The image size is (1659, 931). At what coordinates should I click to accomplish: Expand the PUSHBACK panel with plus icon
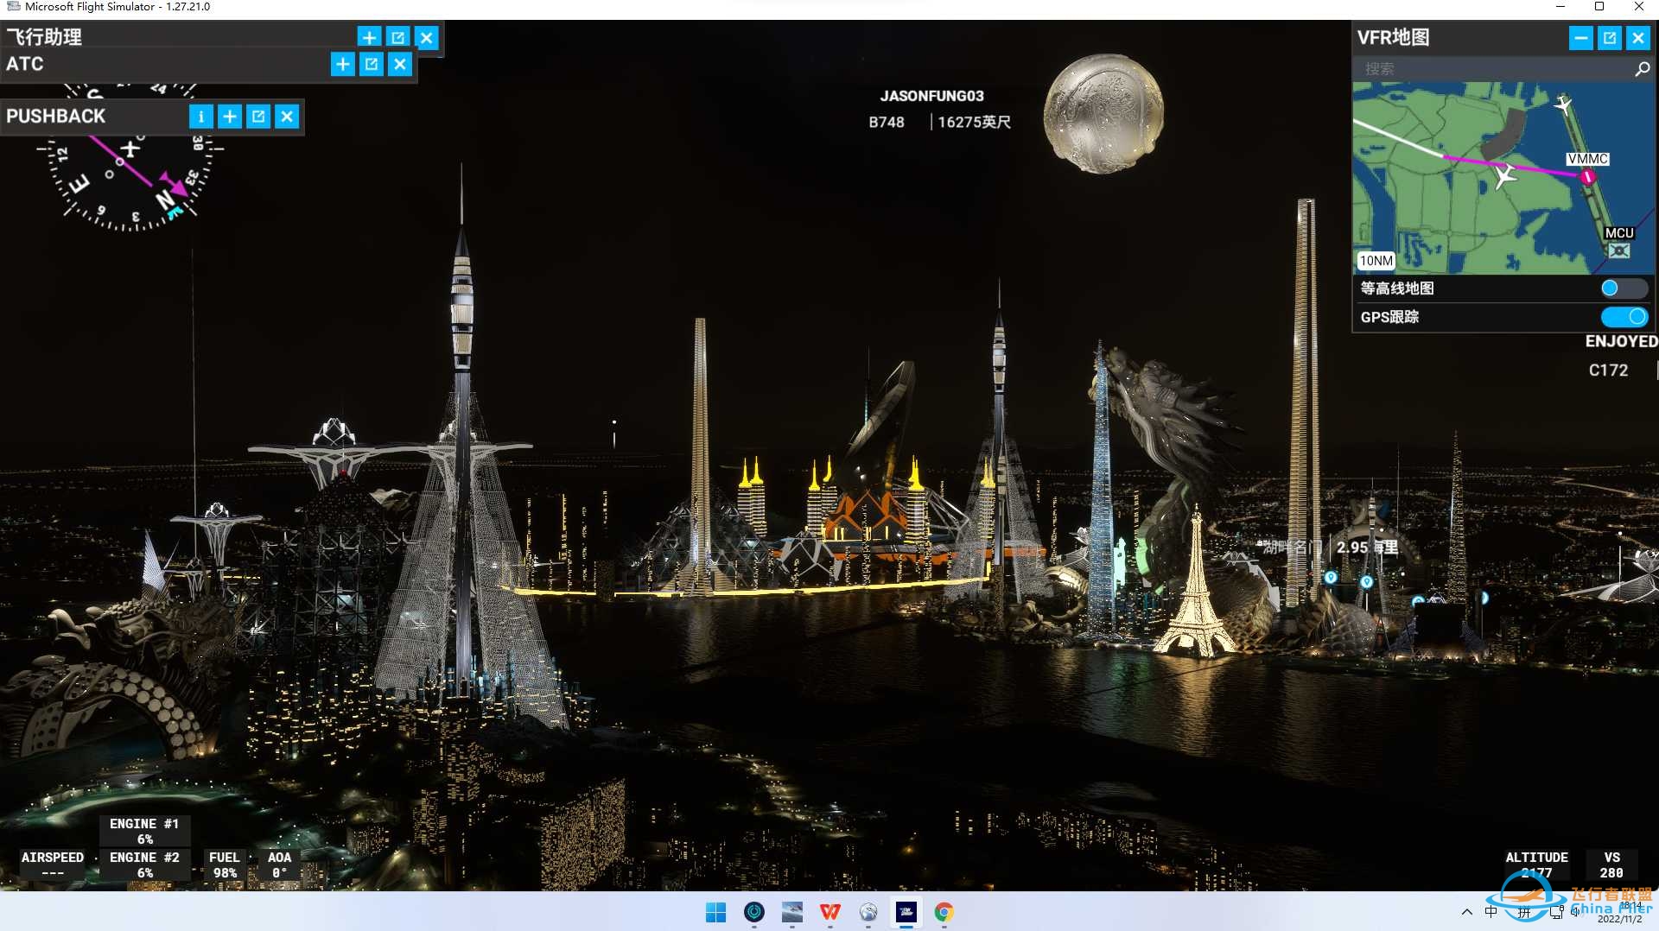[x=230, y=116]
